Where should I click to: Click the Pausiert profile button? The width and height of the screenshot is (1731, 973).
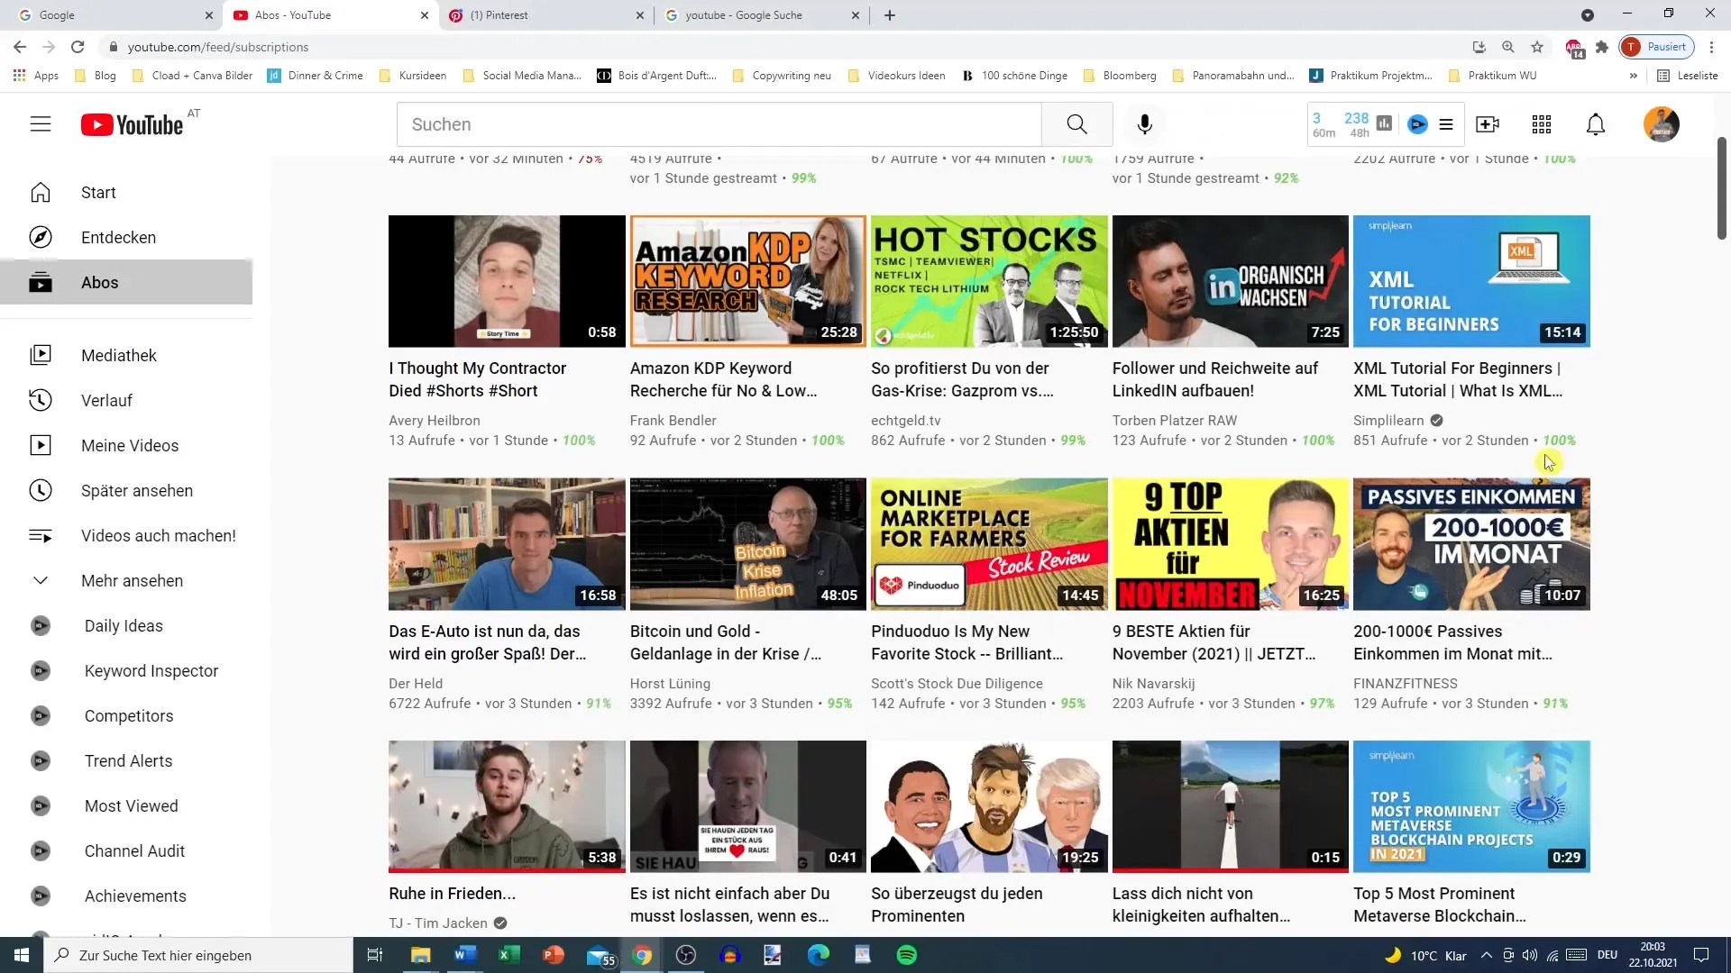point(1657,47)
